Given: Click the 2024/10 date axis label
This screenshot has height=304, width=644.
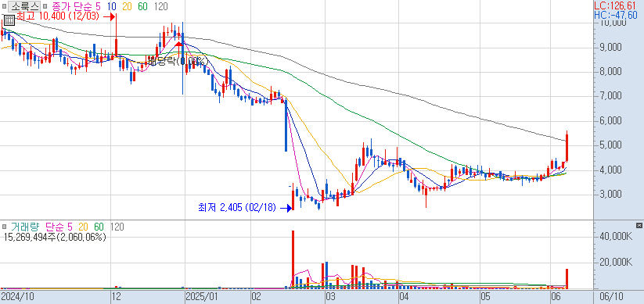Looking at the screenshot, I should [x=17, y=296].
